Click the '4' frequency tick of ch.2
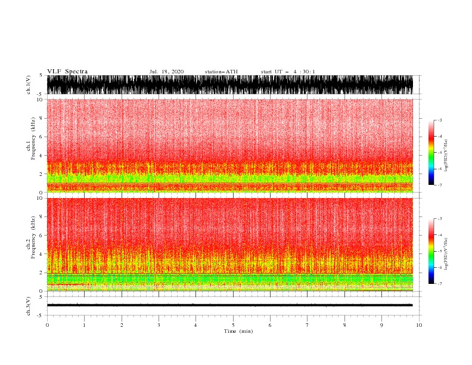 (41, 254)
